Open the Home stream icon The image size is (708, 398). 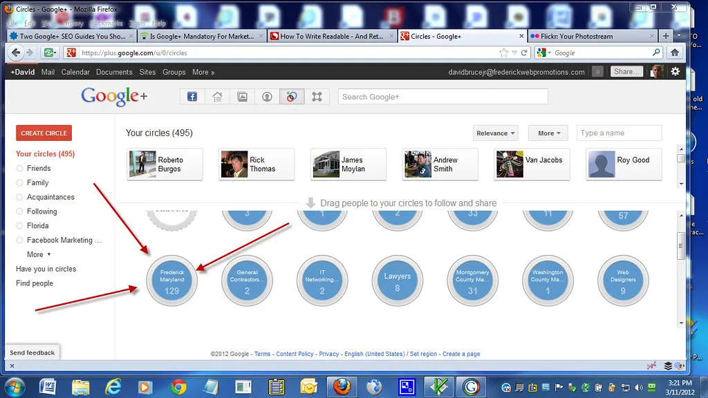(x=217, y=97)
